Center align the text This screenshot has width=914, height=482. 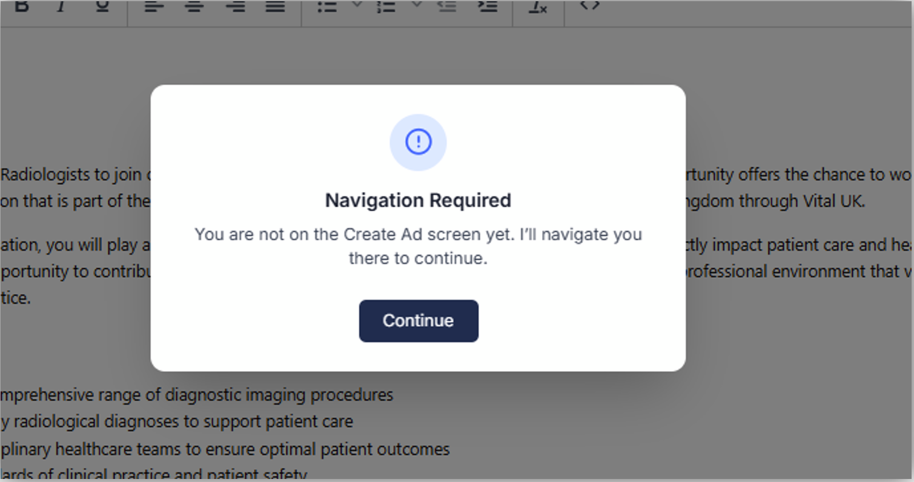194,6
